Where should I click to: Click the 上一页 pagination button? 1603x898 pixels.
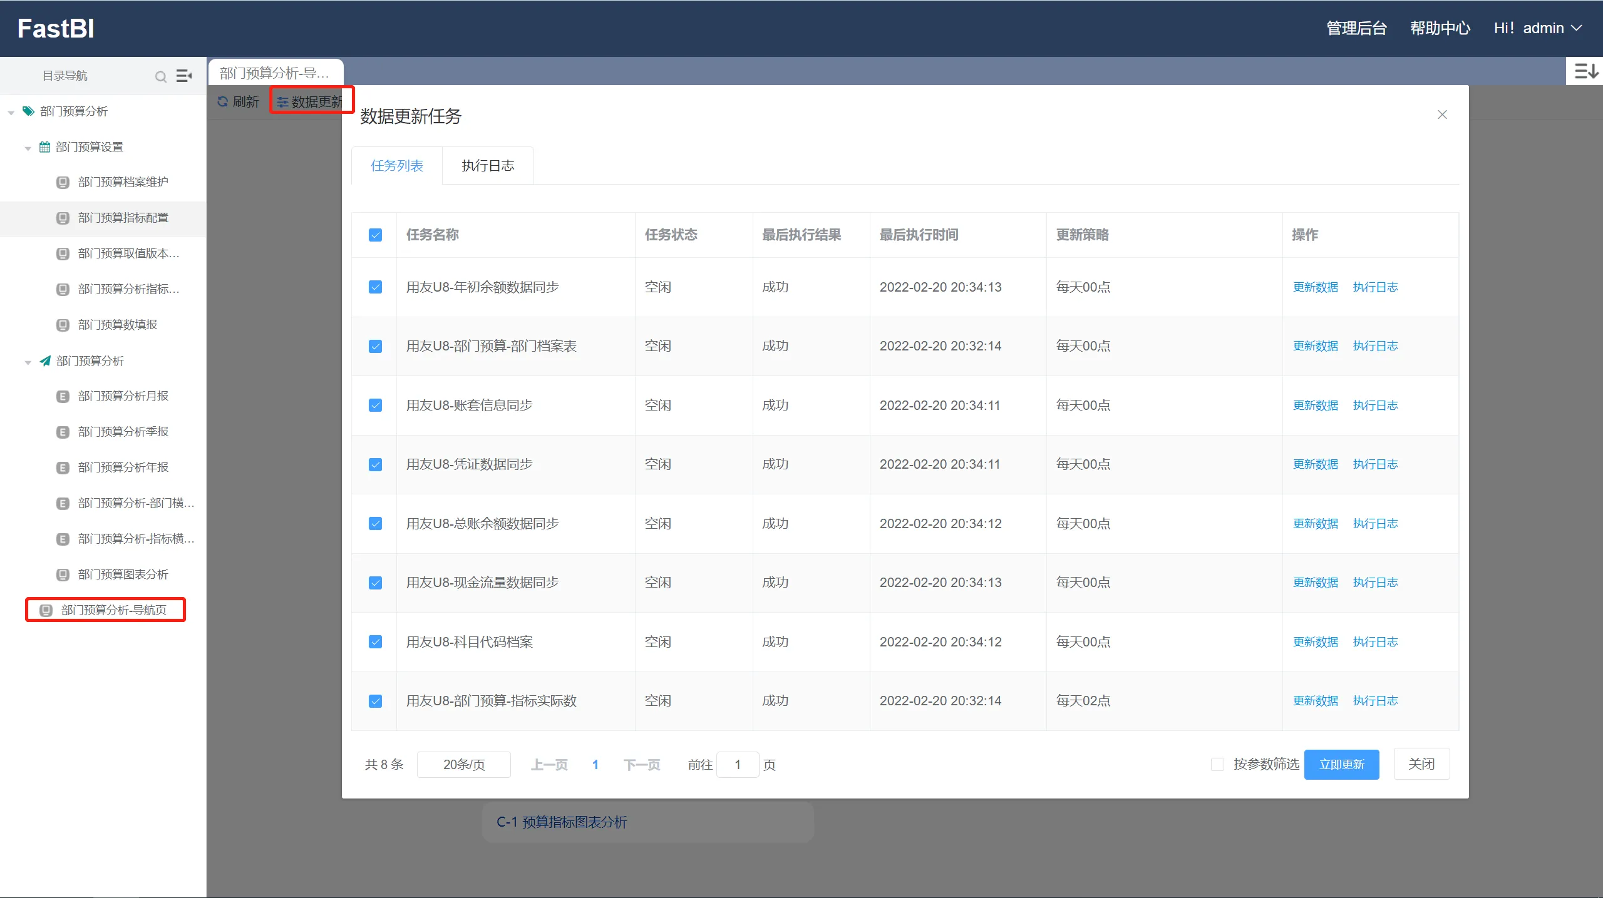(x=549, y=765)
